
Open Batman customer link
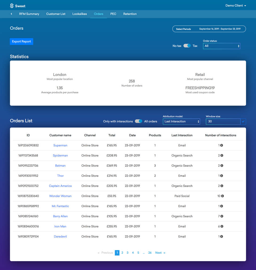(60, 166)
